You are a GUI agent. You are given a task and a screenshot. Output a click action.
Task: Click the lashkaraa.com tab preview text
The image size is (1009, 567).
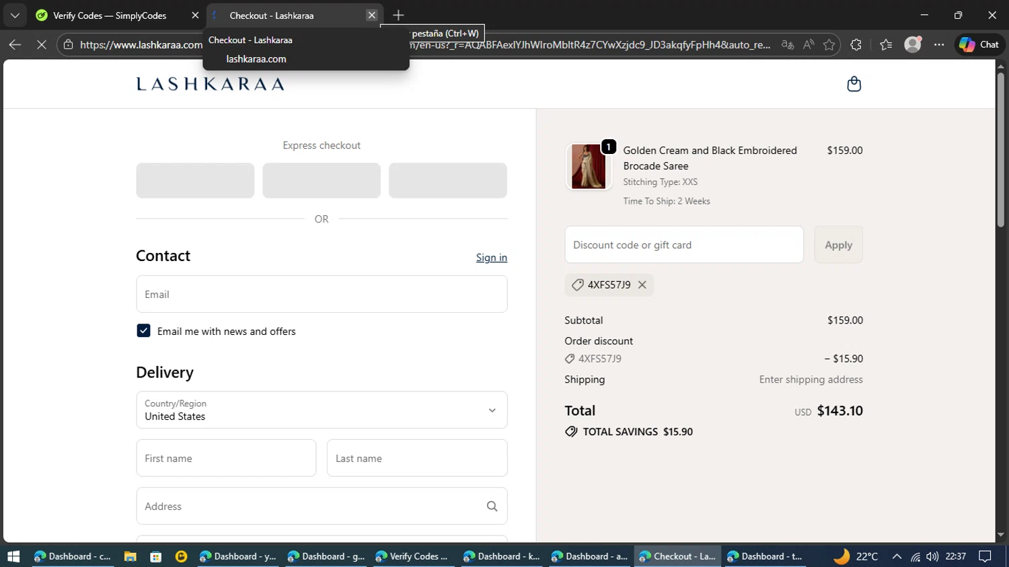pos(256,59)
